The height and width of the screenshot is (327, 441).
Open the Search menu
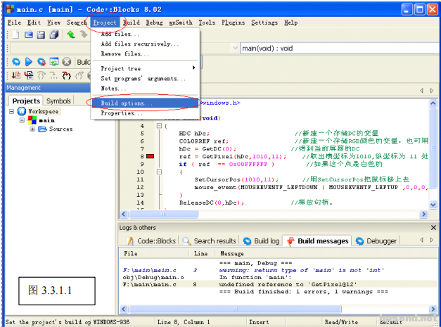coord(77,23)
